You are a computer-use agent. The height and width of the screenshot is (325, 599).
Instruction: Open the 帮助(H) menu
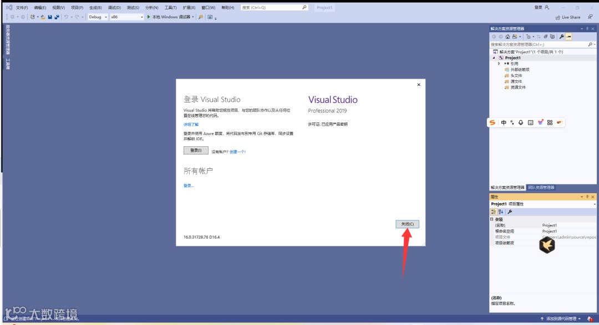point(228,8)
